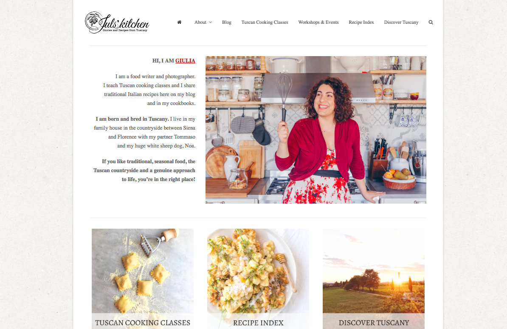Open the sunset Discover Tuscany tile

pyautogui.click(x=374, y=279)
